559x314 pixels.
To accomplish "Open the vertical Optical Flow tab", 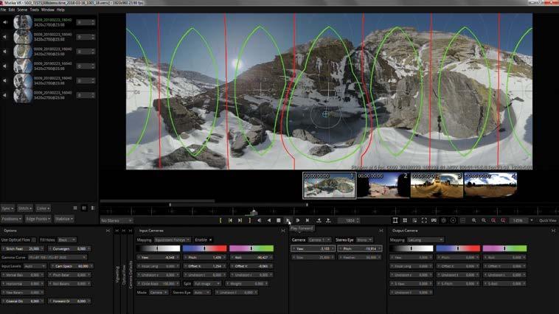I will [x=124, y=274].
